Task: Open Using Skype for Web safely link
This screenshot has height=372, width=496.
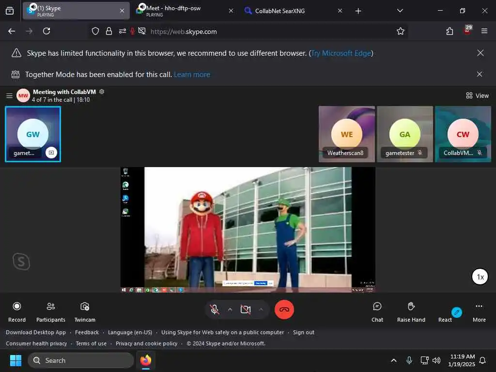Action: coord(222,332)
